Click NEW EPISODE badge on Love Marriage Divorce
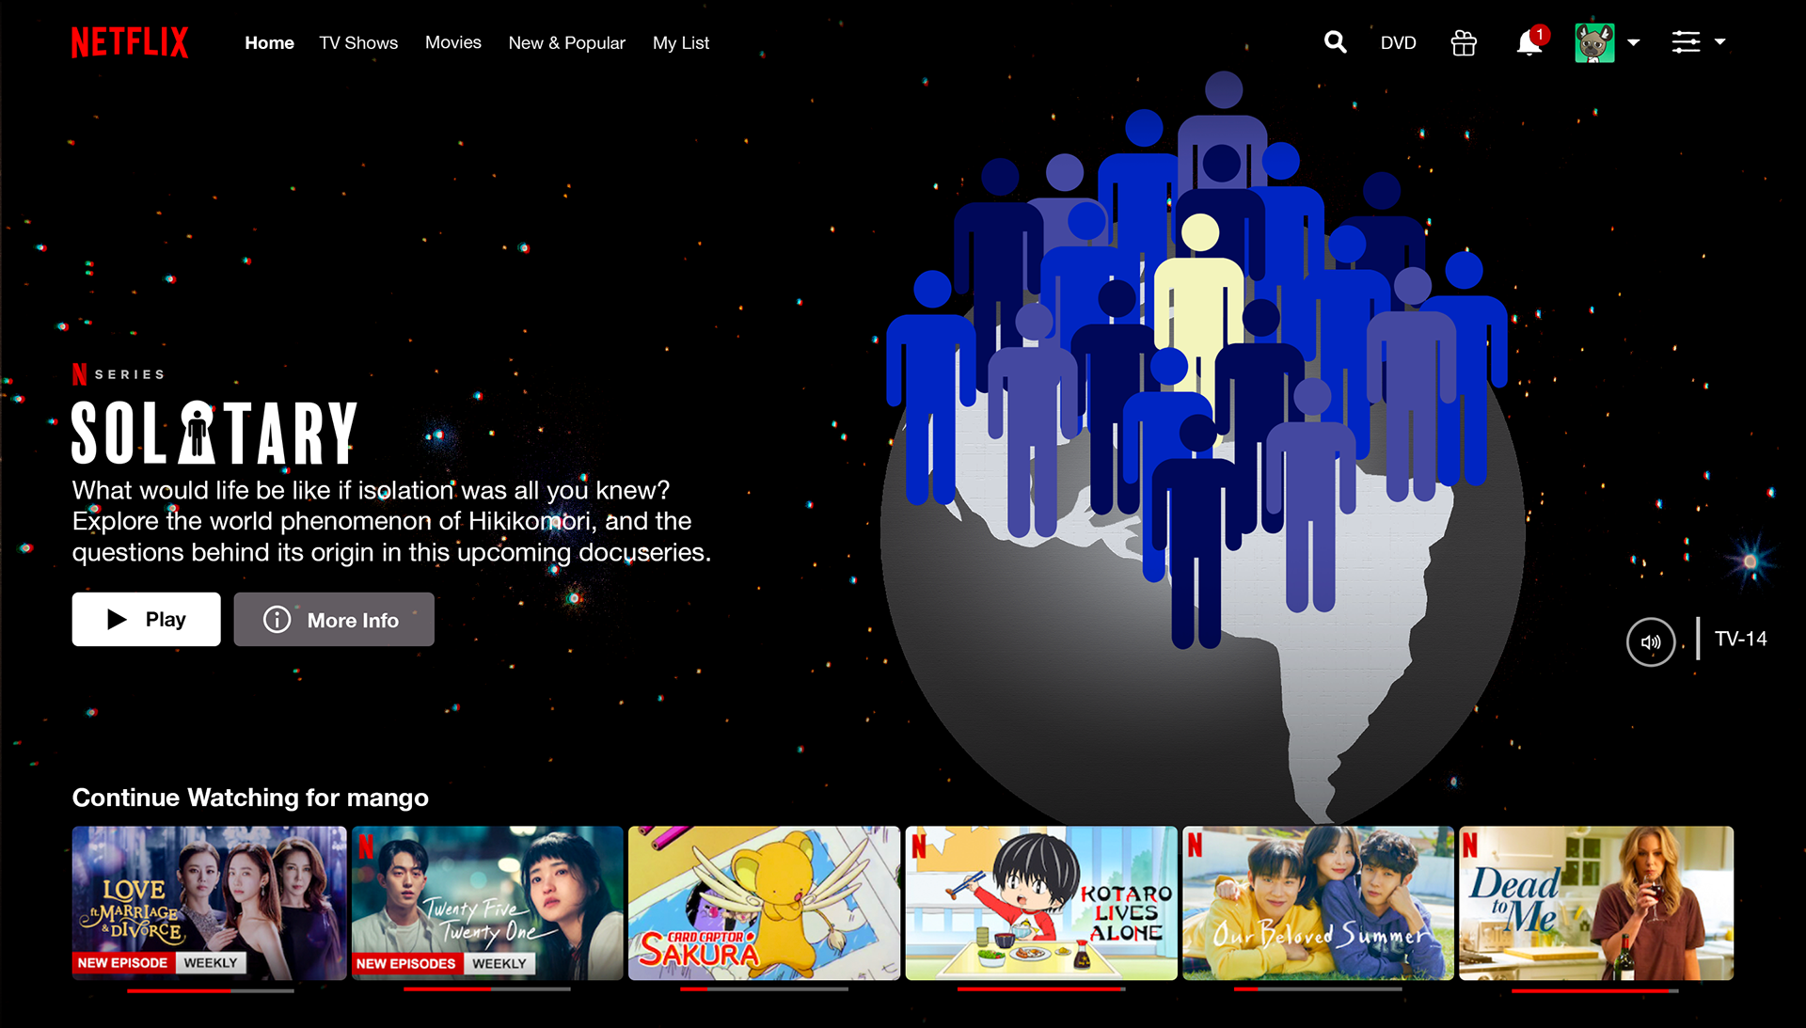Image resolution: width=1806 pixels, height=1028 pixels. (122, 963)
